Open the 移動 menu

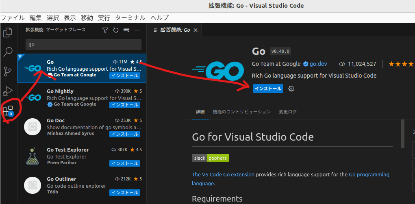point(87,18)
